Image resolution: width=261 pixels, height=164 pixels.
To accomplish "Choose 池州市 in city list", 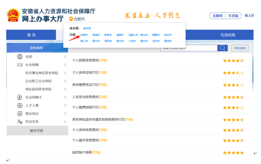I will click(156, 41).
